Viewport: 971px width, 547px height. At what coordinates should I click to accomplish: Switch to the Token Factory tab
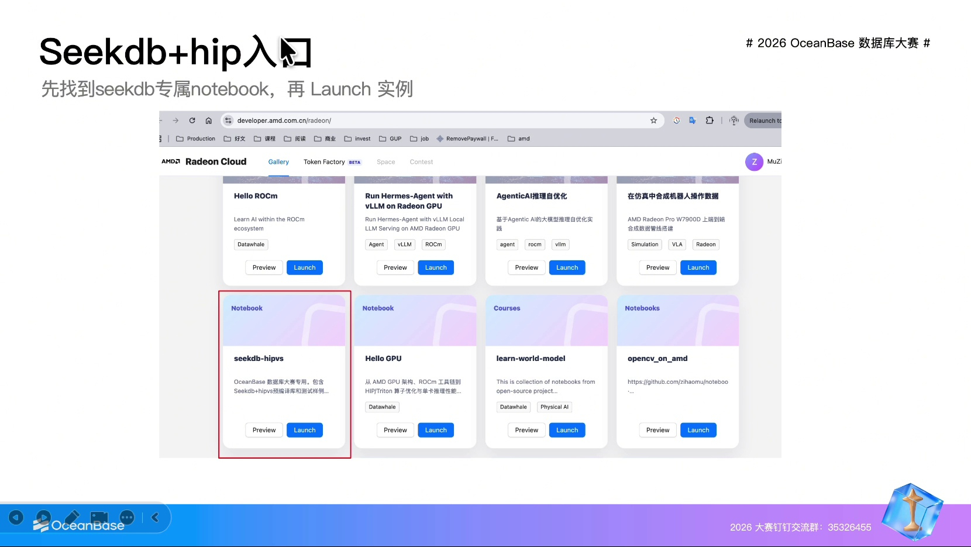(332, 162)
